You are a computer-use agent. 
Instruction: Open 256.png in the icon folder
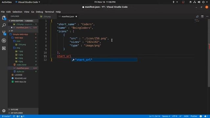(x=23, y=45)
